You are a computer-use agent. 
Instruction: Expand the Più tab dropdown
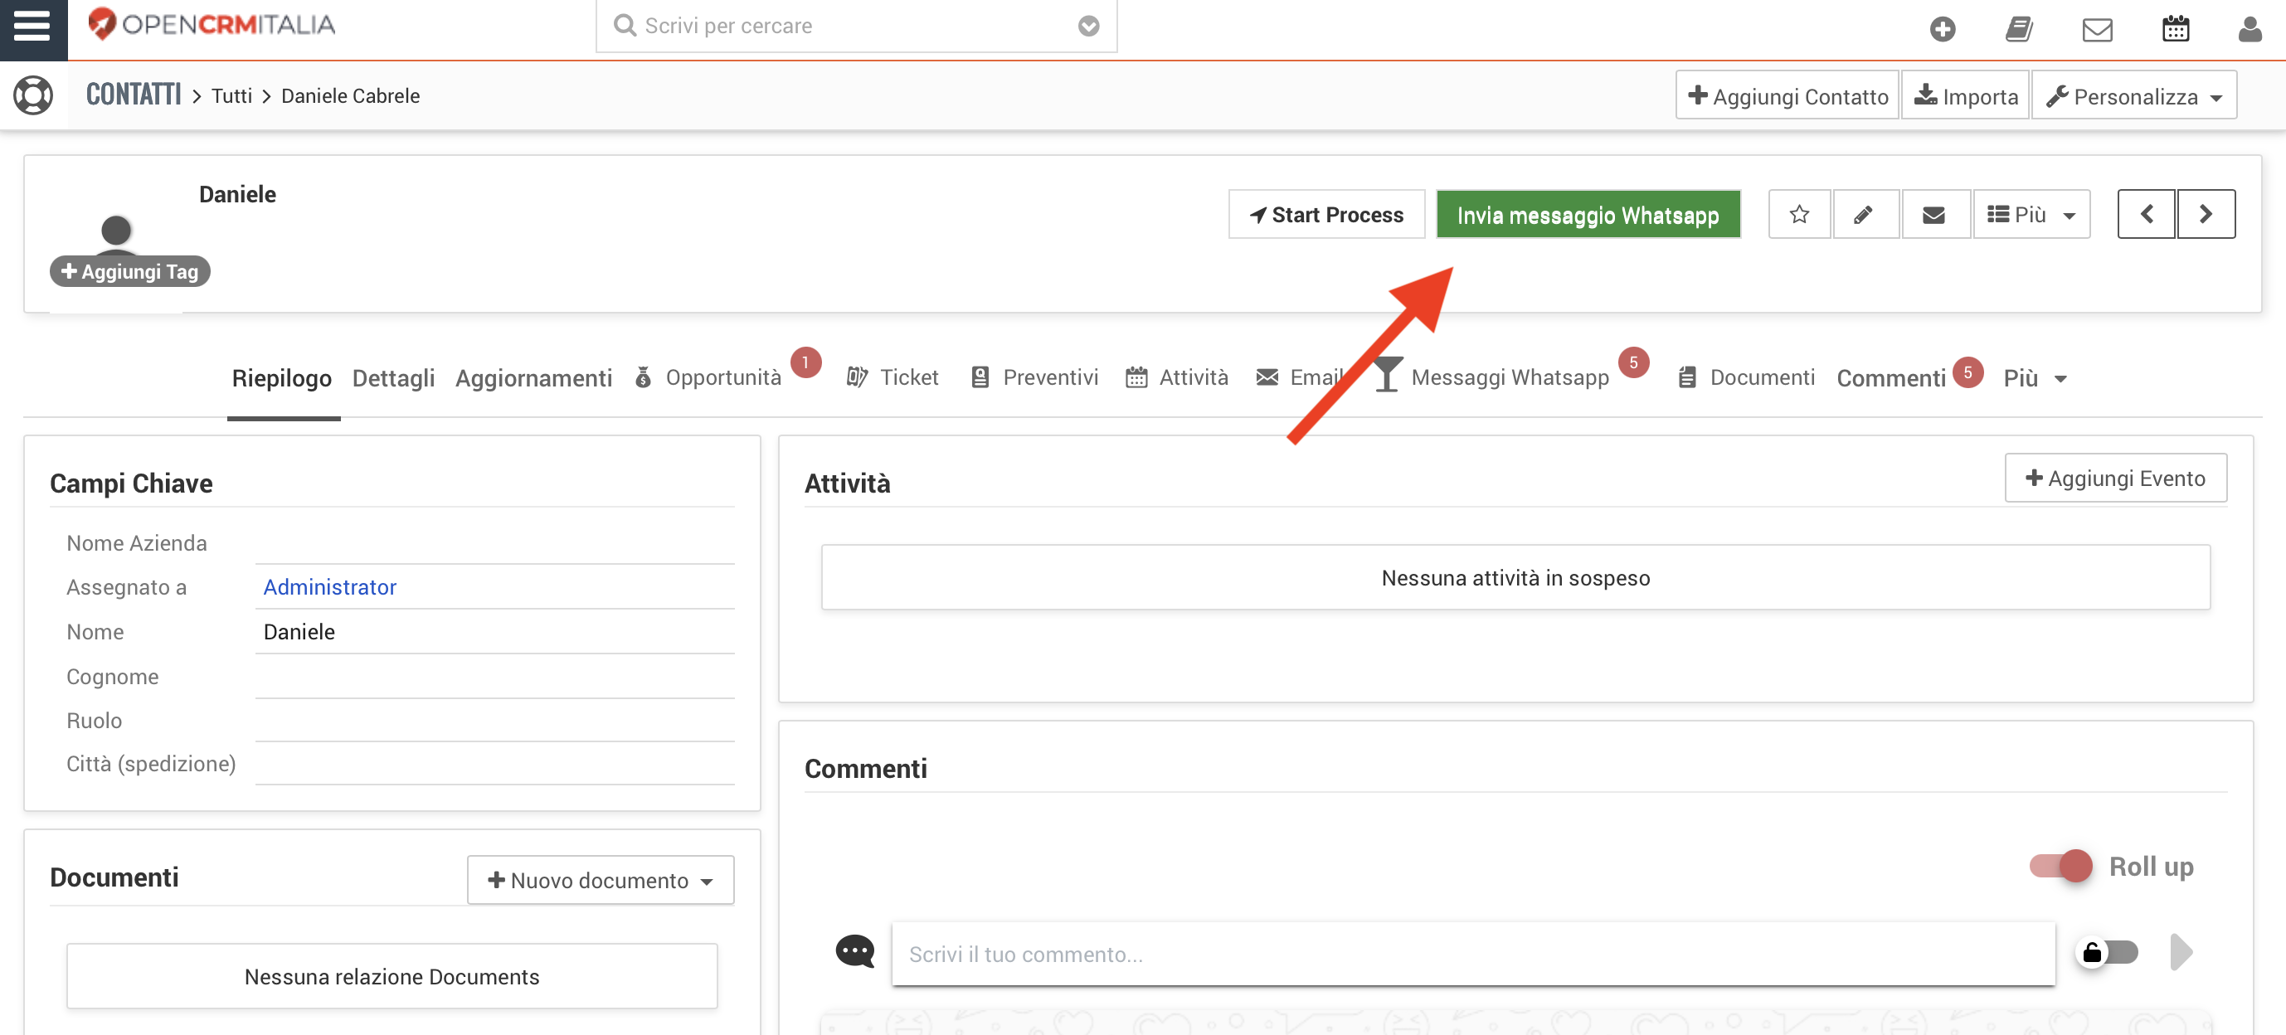point(2034,378)
